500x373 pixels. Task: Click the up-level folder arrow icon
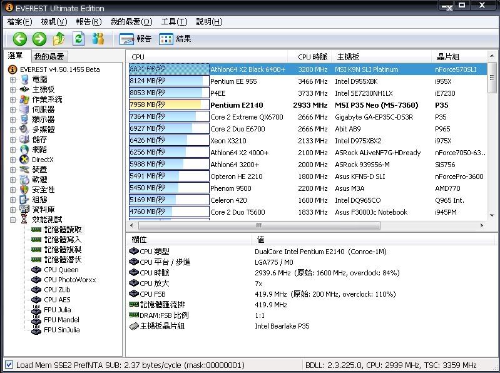pos(59,39)
